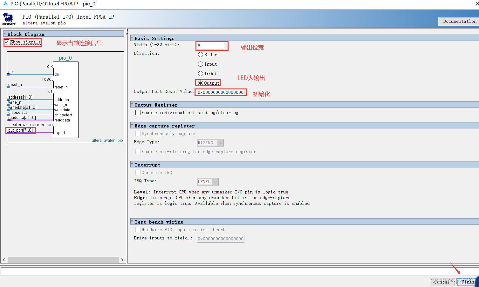479x287 pixels.
Task: Click the address[1..0] signal label
Action: (20, 97)
